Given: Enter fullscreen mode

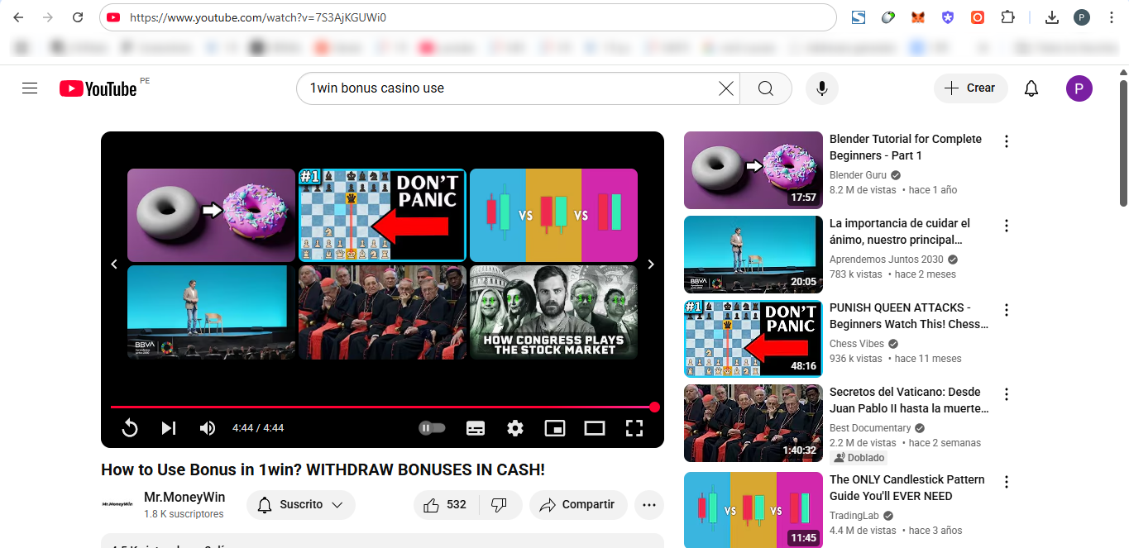Looking at the screenshot, I should 634,428.
